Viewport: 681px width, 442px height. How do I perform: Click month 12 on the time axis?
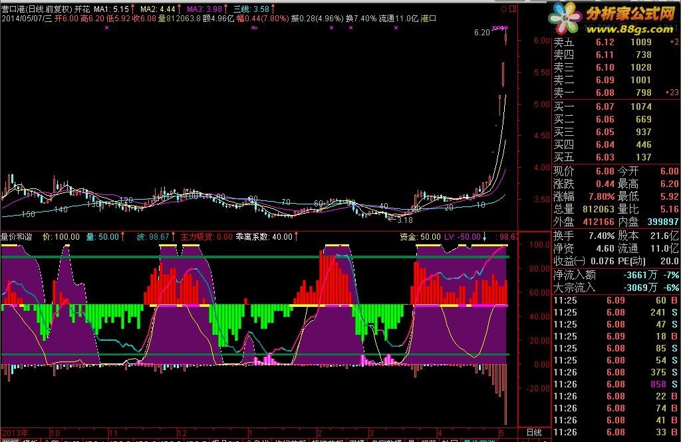(x=182, y=433)
